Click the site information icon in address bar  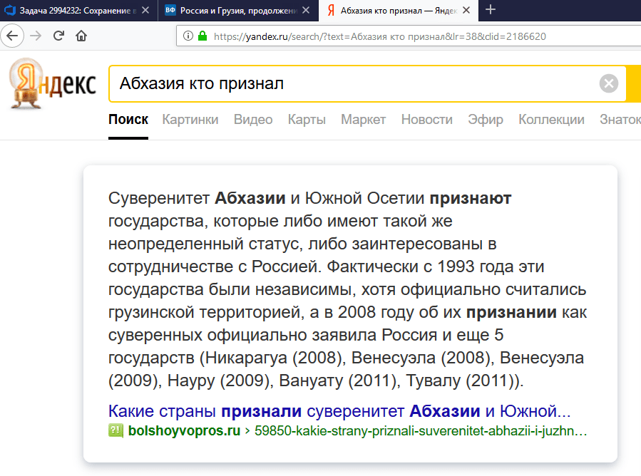click(x=188, y=36)
